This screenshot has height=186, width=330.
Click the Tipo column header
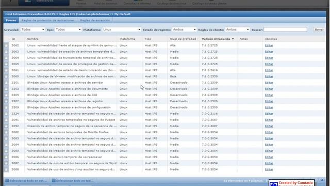tap(148, 39)
